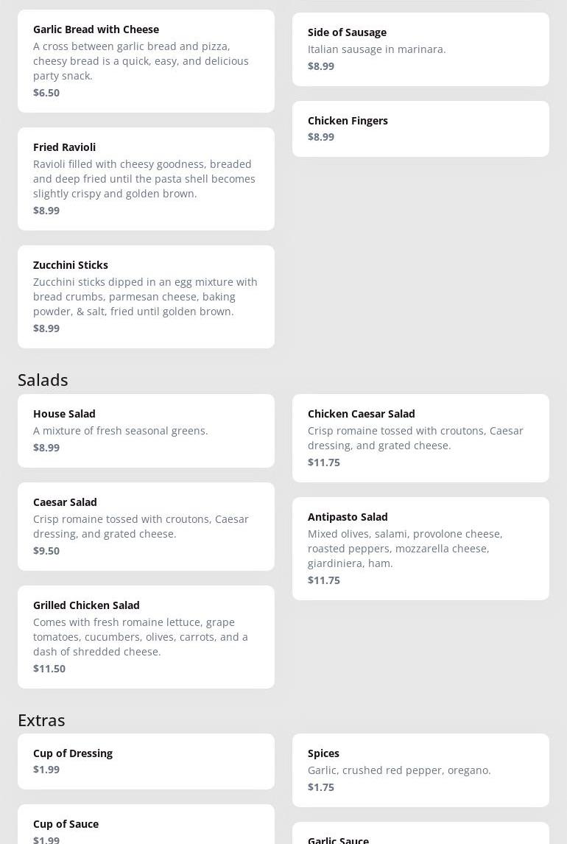Click the Chicken Caesar Salad card
Screen dimensions: 567x844
(420, 438)
